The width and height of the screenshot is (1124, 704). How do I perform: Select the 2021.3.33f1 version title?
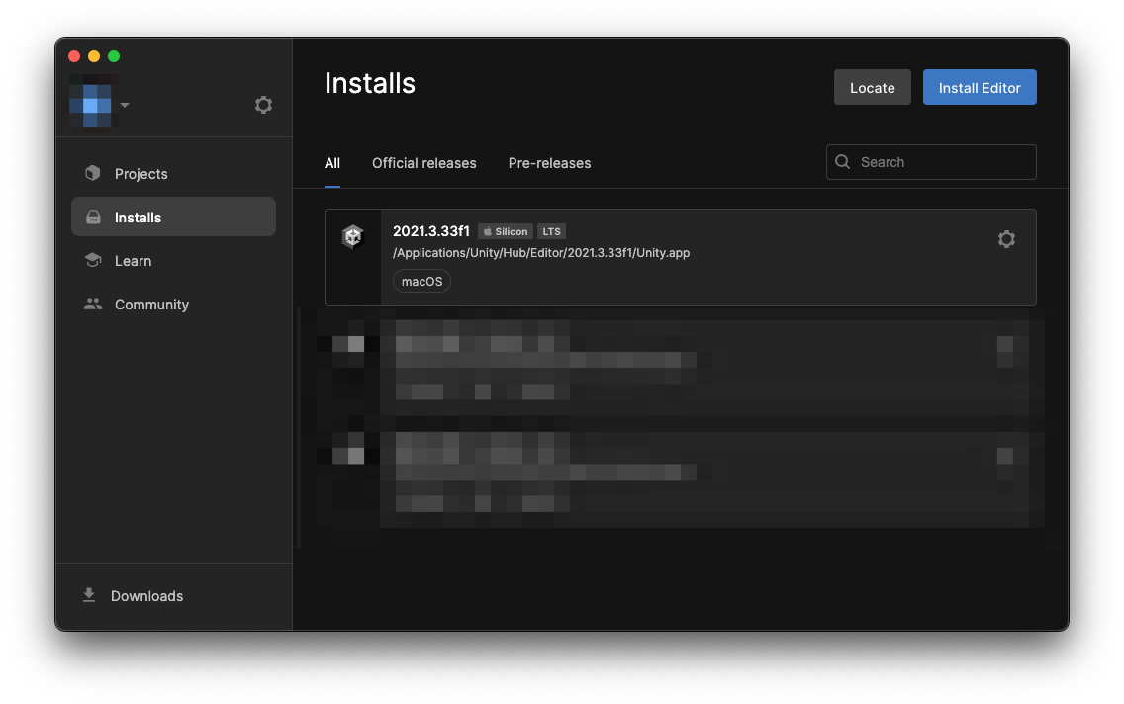[430, 231]
